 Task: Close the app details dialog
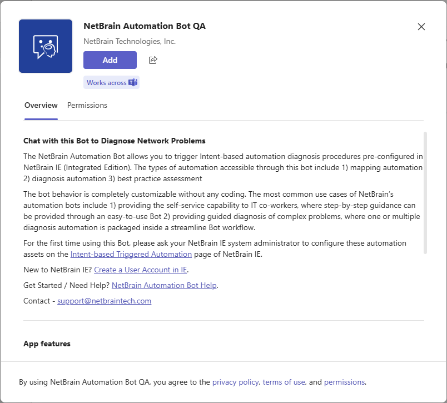coord(421,27)
